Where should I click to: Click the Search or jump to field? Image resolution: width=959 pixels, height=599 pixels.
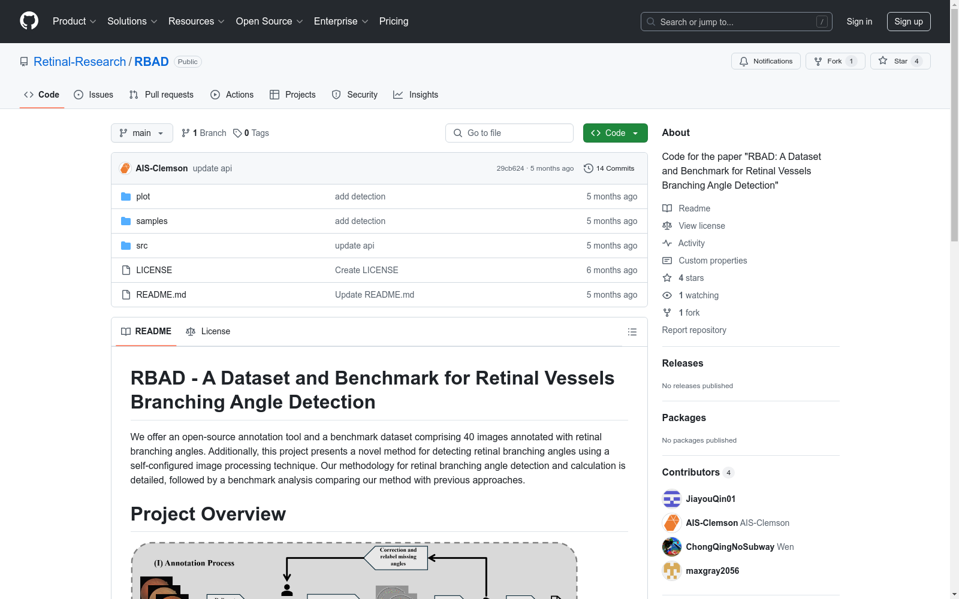click(x=737, y=22)
